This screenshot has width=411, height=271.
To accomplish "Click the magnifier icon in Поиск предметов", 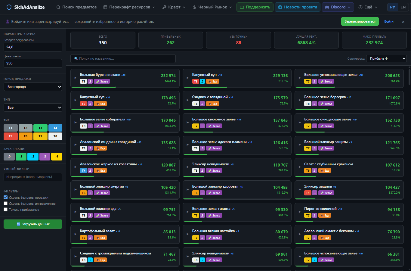I will pos(58,7).
